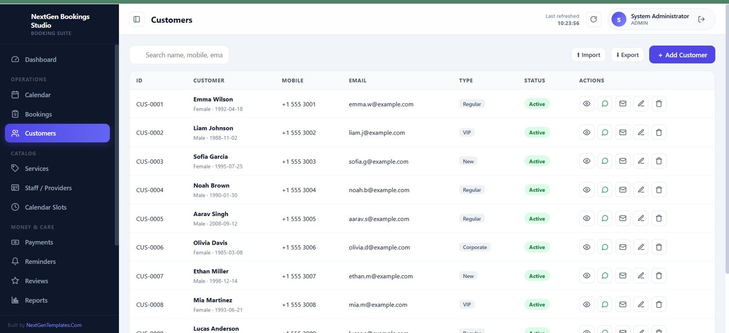
Task: View Olivia Davis's details with eye icon
Action: (x=587, y=247)
